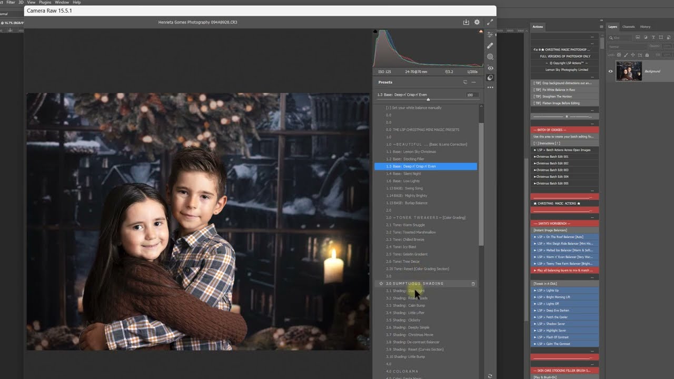Toggle shadow clipping warning on histogram
This screenshot has width=674, height=379.
(375, 32)
